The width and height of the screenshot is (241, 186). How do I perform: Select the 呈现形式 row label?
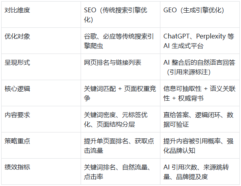[17, 62]
